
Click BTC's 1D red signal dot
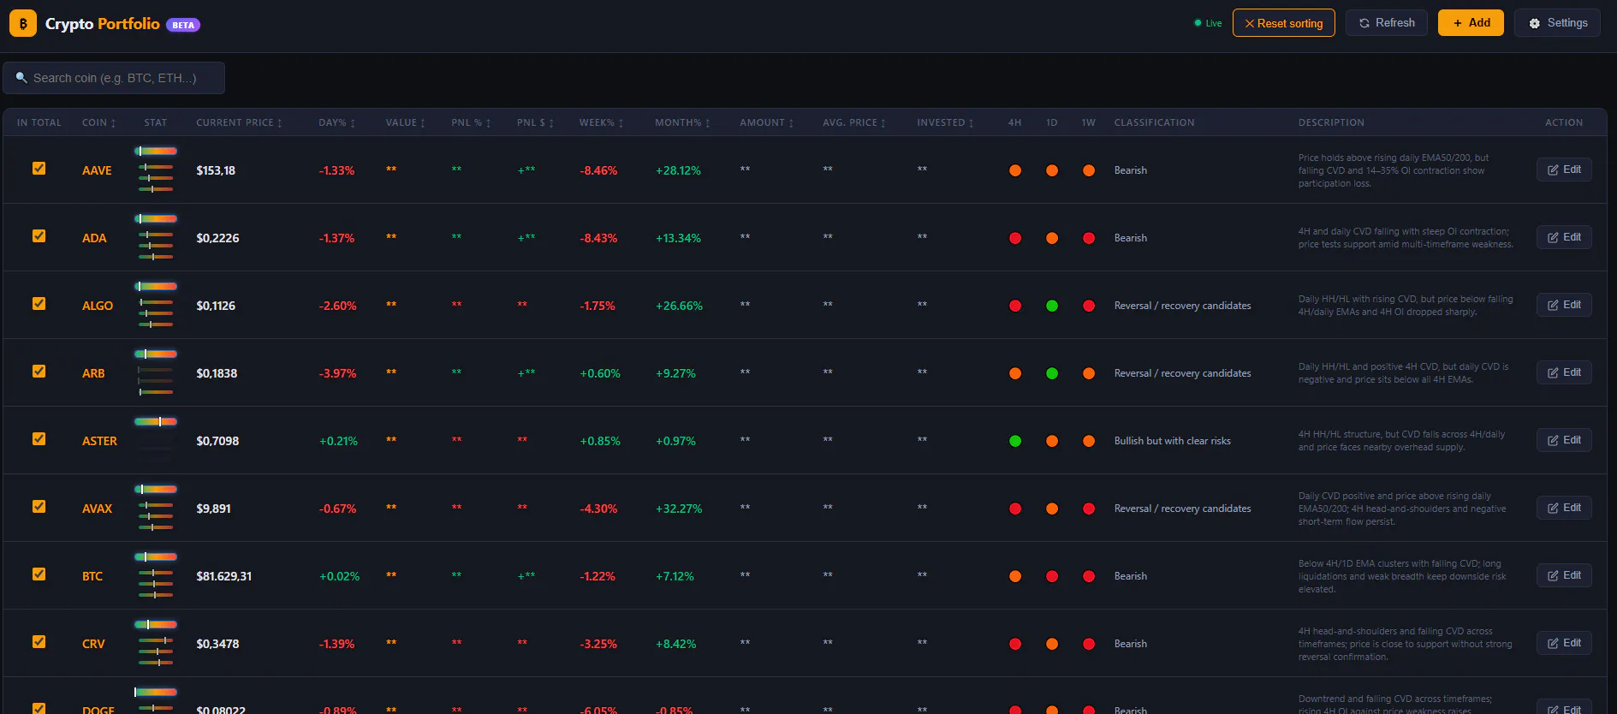[1052, 576]
